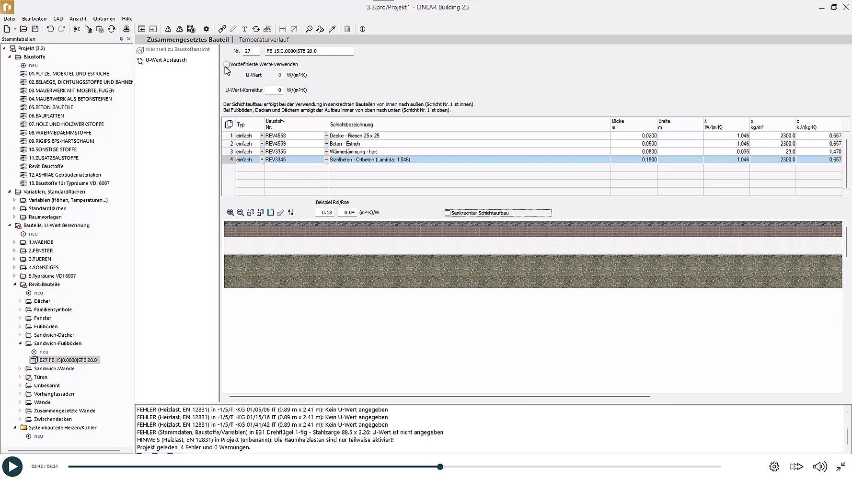Tick the 'Senkrechter Schichtaufbau' checkbox
The width and height of the screenshot is (852, 479).
coord(448,213)
